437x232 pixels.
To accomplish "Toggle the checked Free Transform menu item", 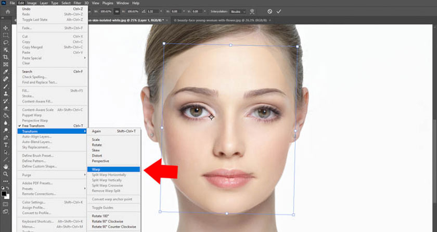I will [x=33, y=126].
